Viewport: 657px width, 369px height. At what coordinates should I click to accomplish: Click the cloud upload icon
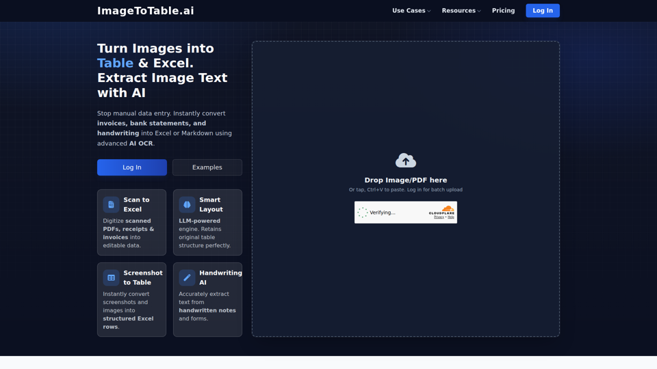pos(406,160)
